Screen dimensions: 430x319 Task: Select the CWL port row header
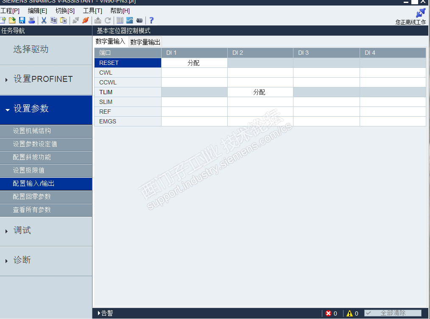click(x=128, y=73)
